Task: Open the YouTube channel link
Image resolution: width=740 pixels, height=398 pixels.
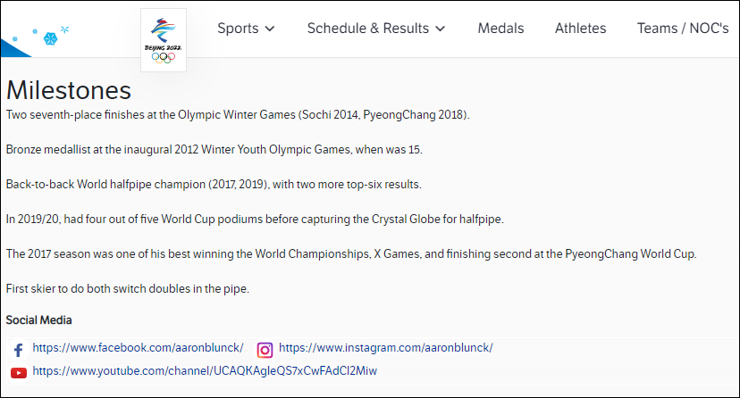Action: pos(205,370)
